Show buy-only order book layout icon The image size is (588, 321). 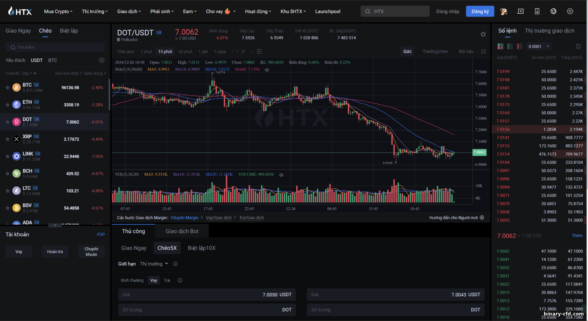510,46
